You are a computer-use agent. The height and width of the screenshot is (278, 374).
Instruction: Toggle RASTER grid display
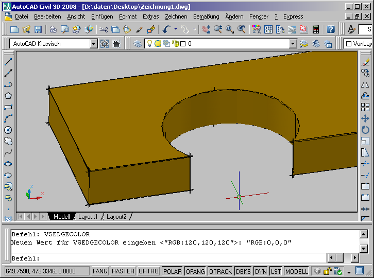[123, 271]
